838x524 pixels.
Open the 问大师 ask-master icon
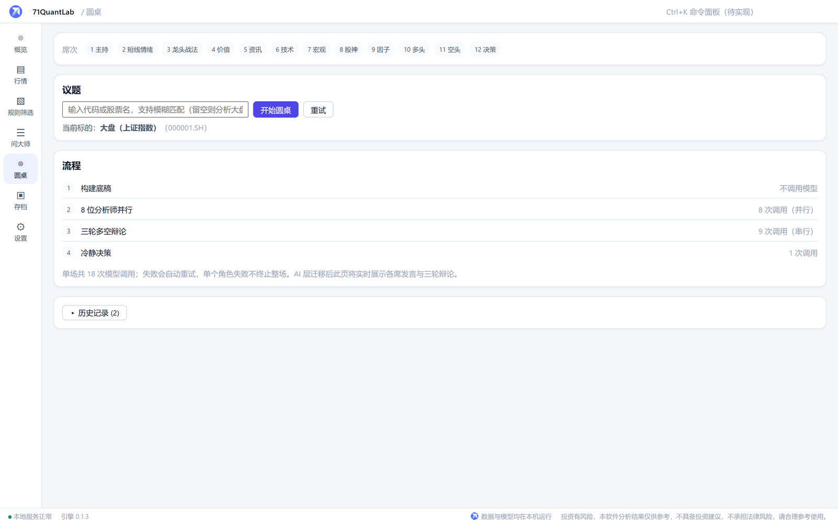pyautogui.click(x=20, y=133)
